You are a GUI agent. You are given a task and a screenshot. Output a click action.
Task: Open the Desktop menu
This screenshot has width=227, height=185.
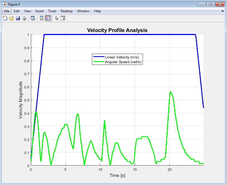pyautogui.click(x=67, y=11)
